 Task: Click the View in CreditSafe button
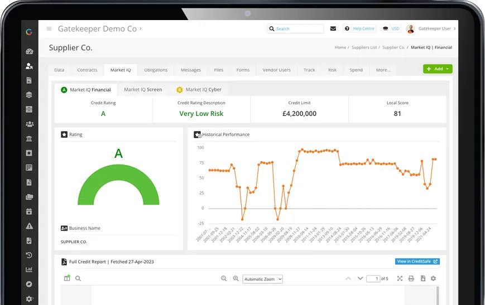pyautogui.click(x=417, y=262)
